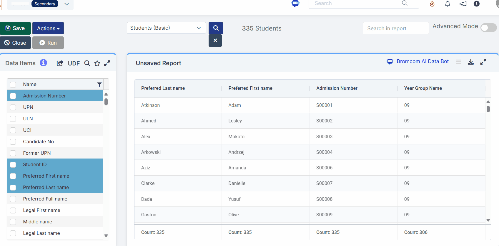Click the Name column filter icon
This screenshot has width=499, height=246.
[99, 85]
